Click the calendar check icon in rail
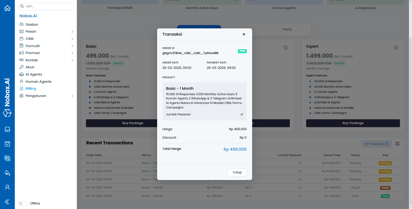Viewport: 412px width, 209px height. (7, 144)
